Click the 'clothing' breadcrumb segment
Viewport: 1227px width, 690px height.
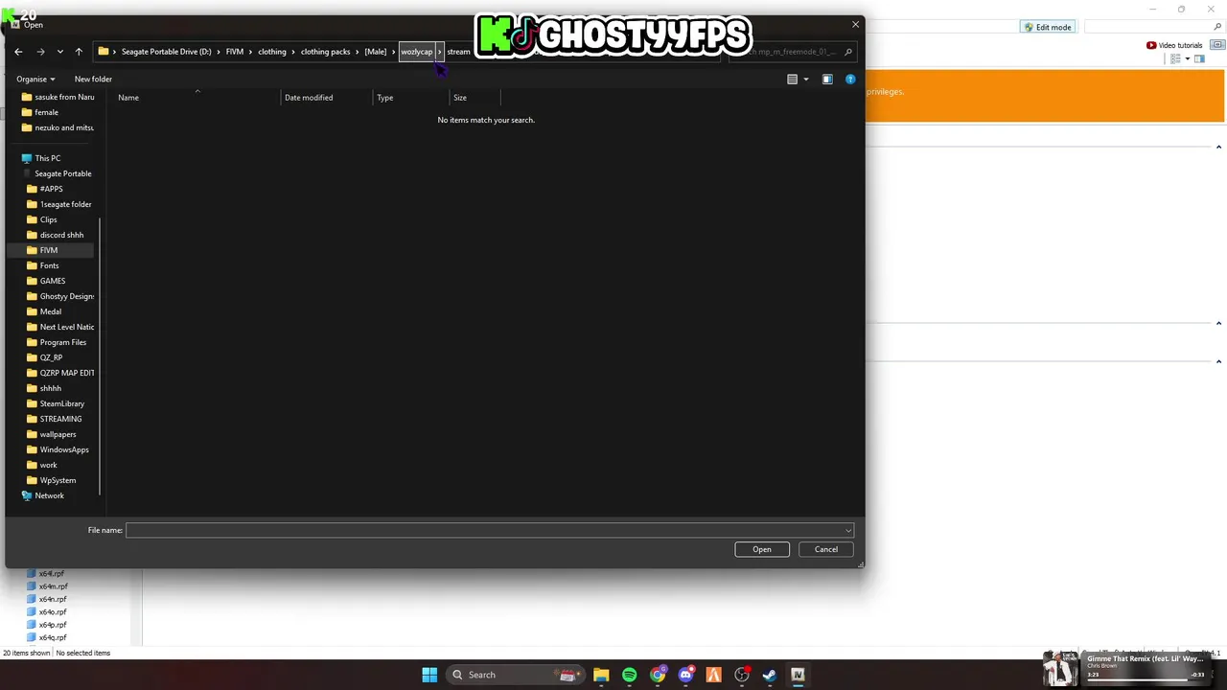(272, 52)
